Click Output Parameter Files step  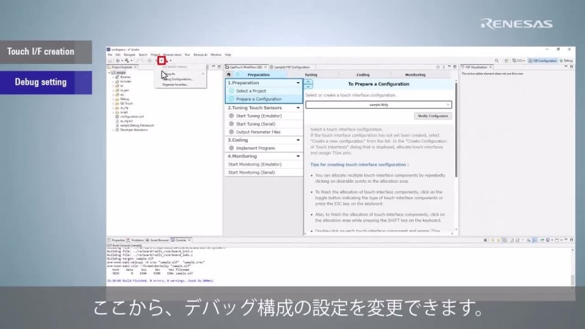(x=264, y=132)
